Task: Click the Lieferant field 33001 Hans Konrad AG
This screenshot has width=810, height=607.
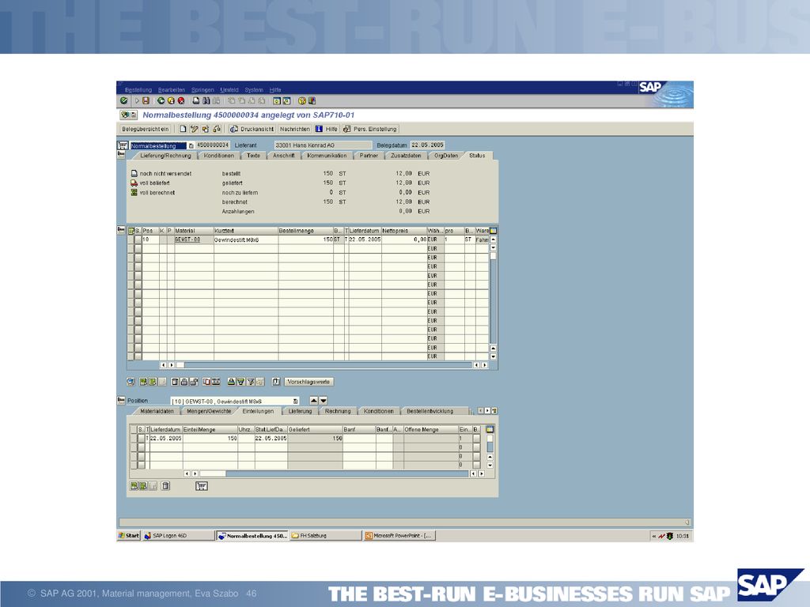Action: point(323,145)
